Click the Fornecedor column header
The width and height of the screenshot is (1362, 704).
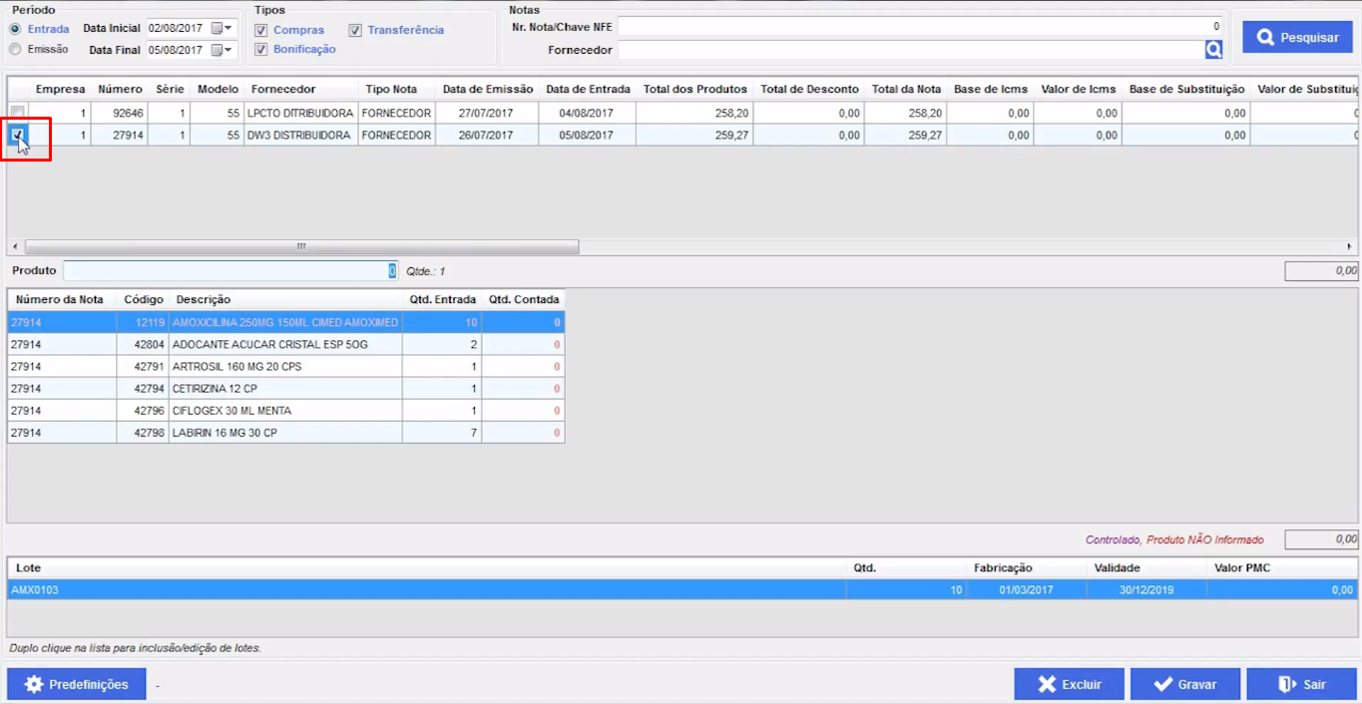[x=283, y=89]
